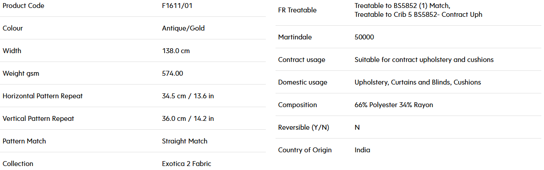Click the Straight Match pattern value
This screenshot has width=544, height=170.
point(185,141)
